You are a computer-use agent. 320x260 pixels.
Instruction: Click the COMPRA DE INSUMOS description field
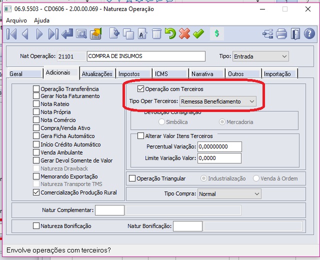[146, 56]
